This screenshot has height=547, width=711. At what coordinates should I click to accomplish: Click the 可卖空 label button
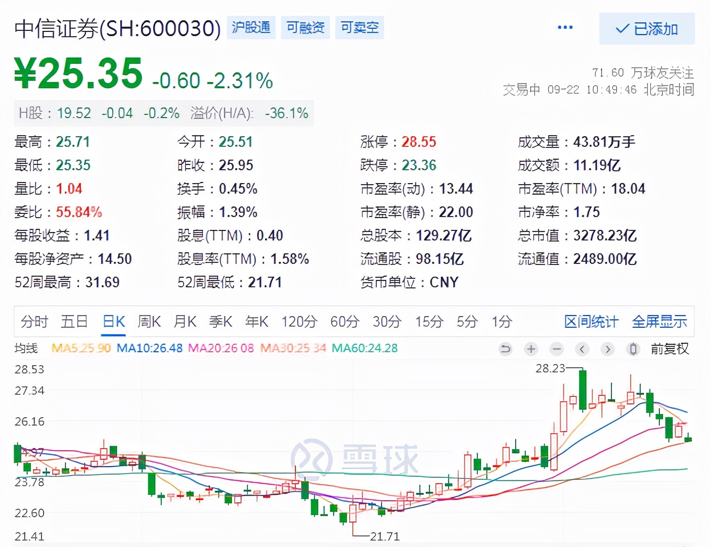tap(359, 27)
